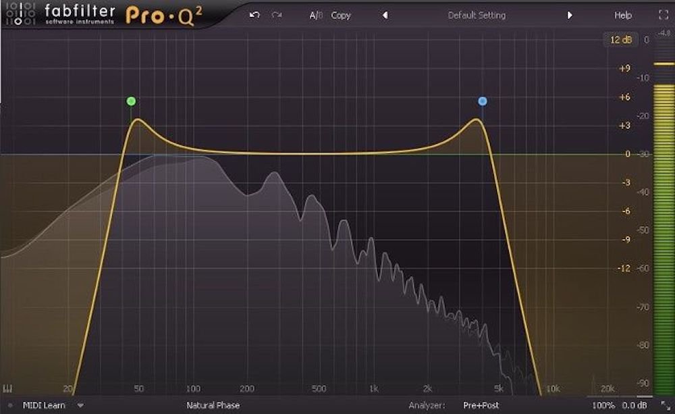675x414 pixels.
Task: Toggle A/B comparison state
Action: (316, 15)
